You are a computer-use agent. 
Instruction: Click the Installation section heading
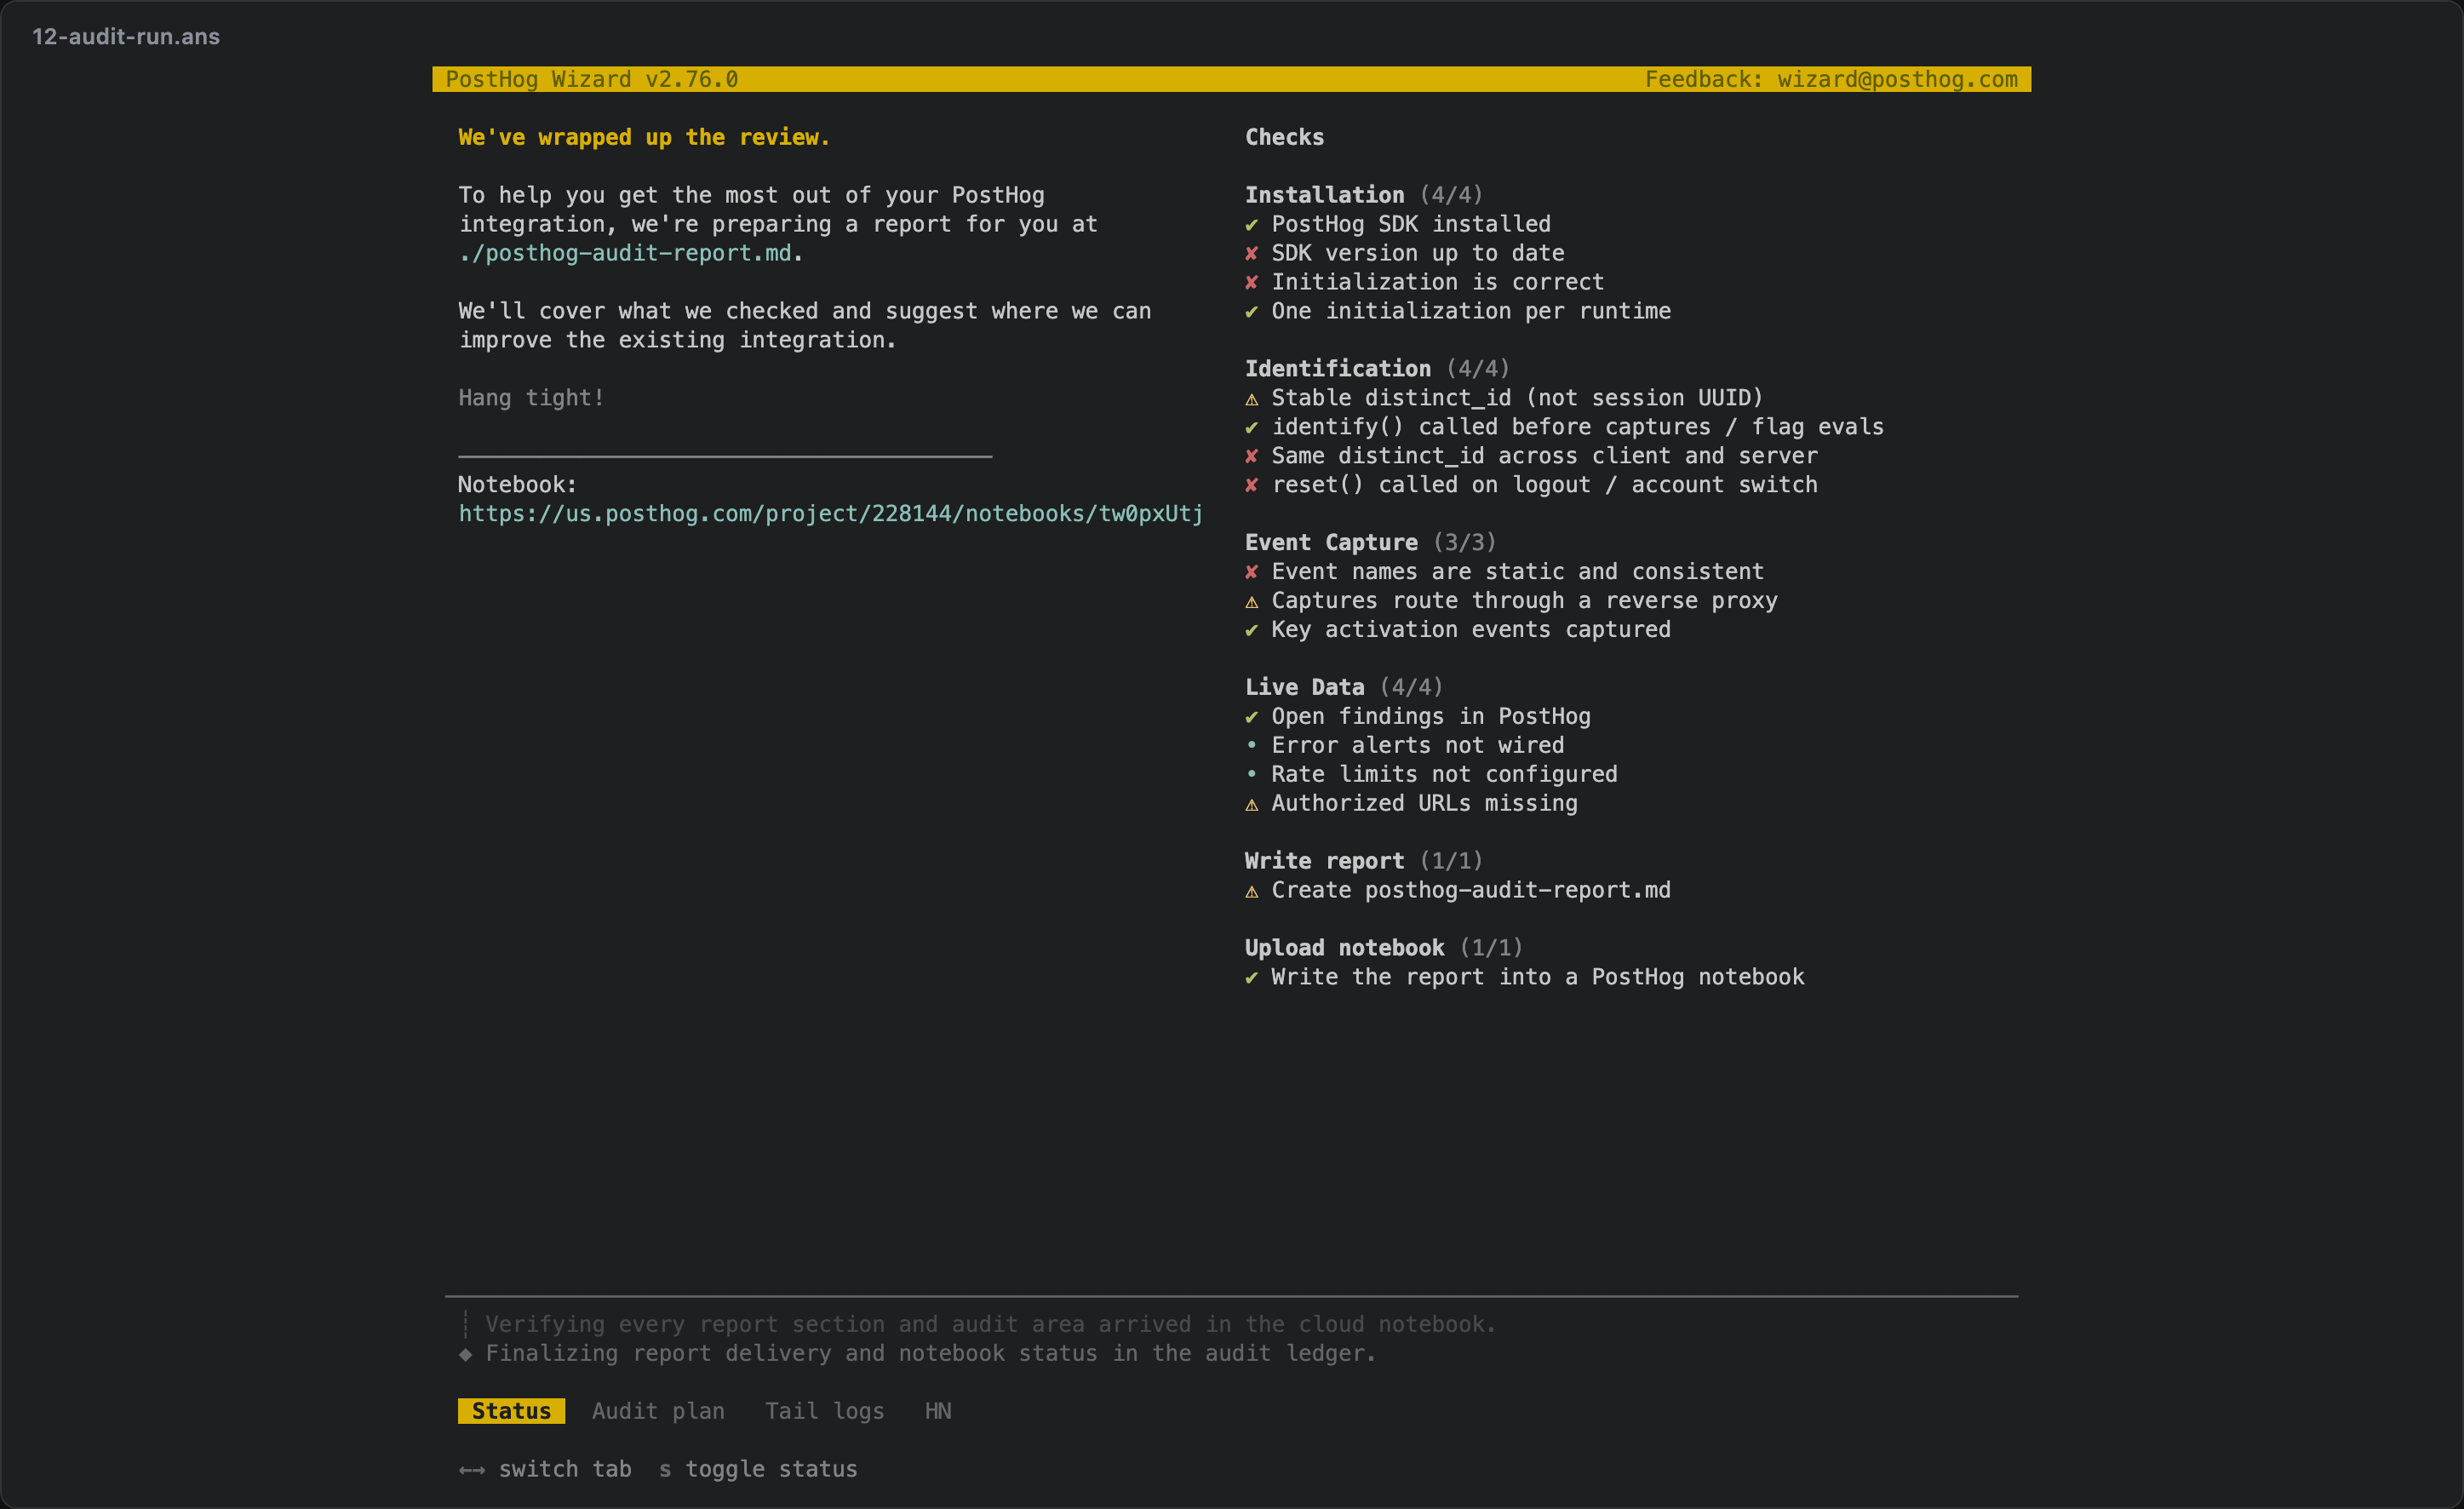click(1324, 195)
